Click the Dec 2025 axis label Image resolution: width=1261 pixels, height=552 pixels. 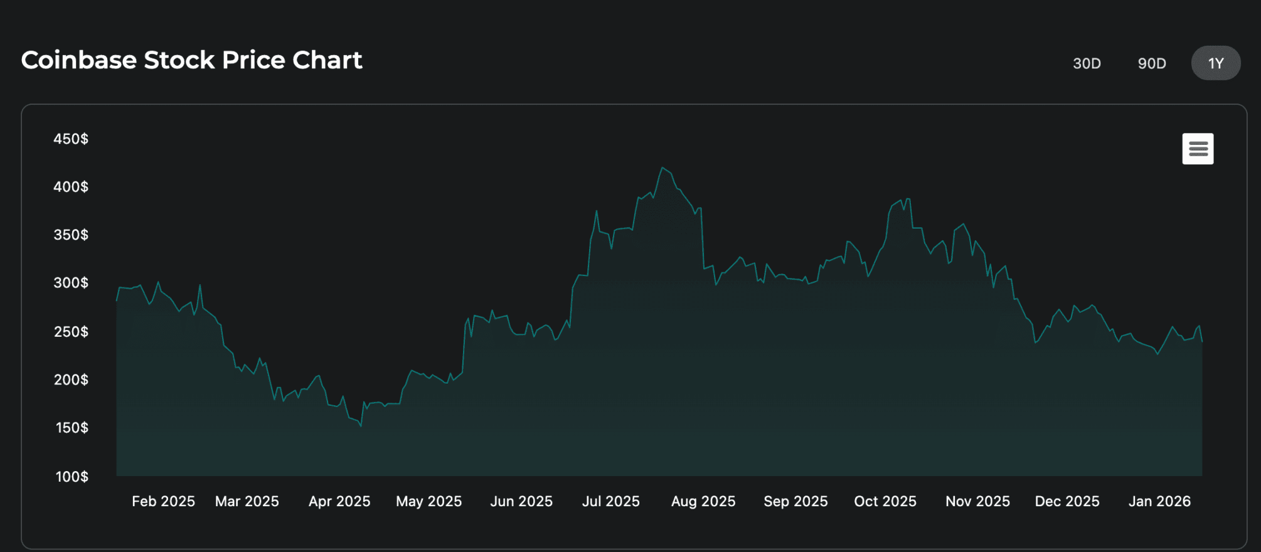tap(1067, 501)
